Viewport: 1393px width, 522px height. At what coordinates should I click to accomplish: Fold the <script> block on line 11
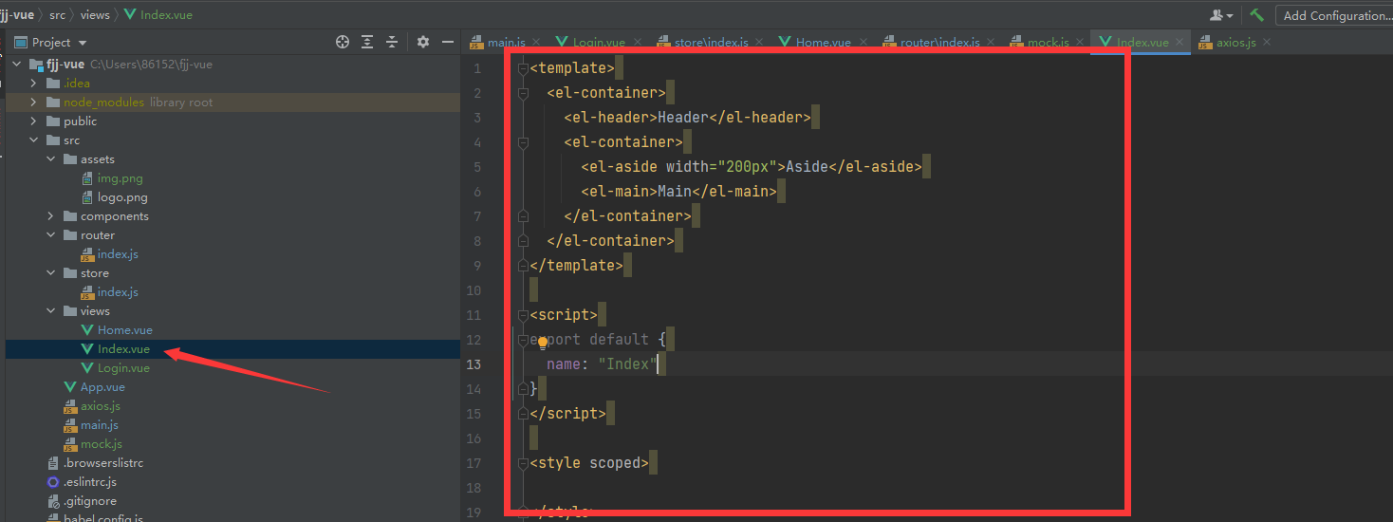click(x=522, y=315)
